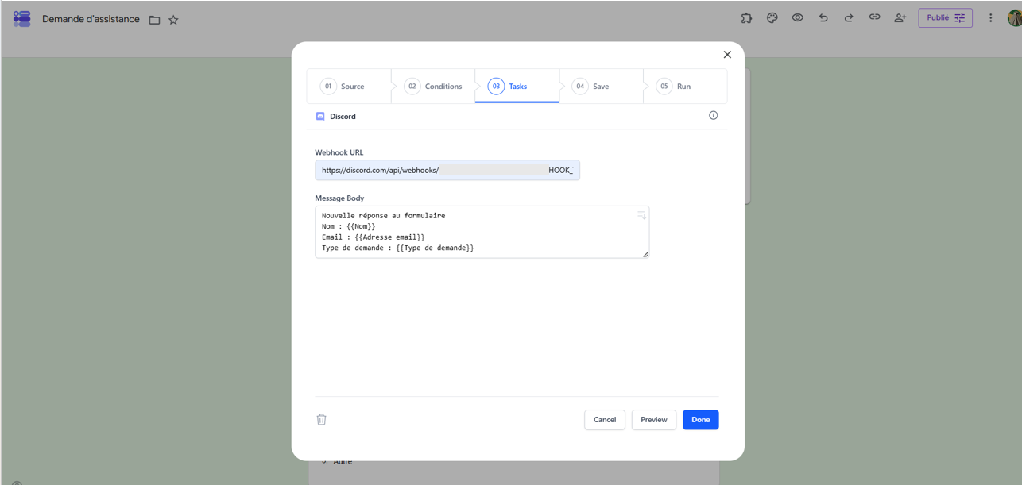
Task: Customize theme with the palette icon
Action: (x=772, y=17)
